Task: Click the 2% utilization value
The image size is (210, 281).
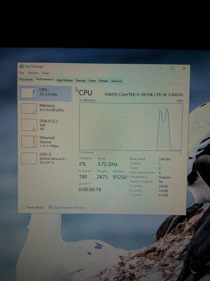Action: point(82,164)
